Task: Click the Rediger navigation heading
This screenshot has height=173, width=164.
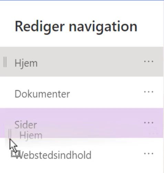Action: [76, 27]
